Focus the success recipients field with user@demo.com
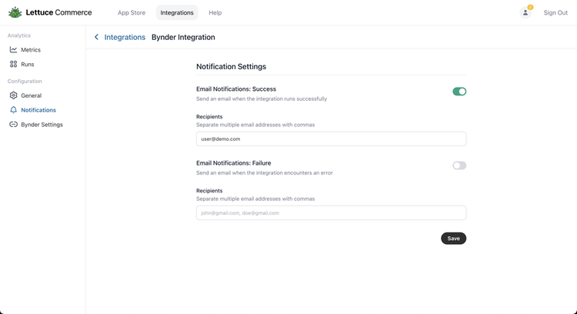The height and width of the screenshot is (314, 577). [x=331, y=139]
